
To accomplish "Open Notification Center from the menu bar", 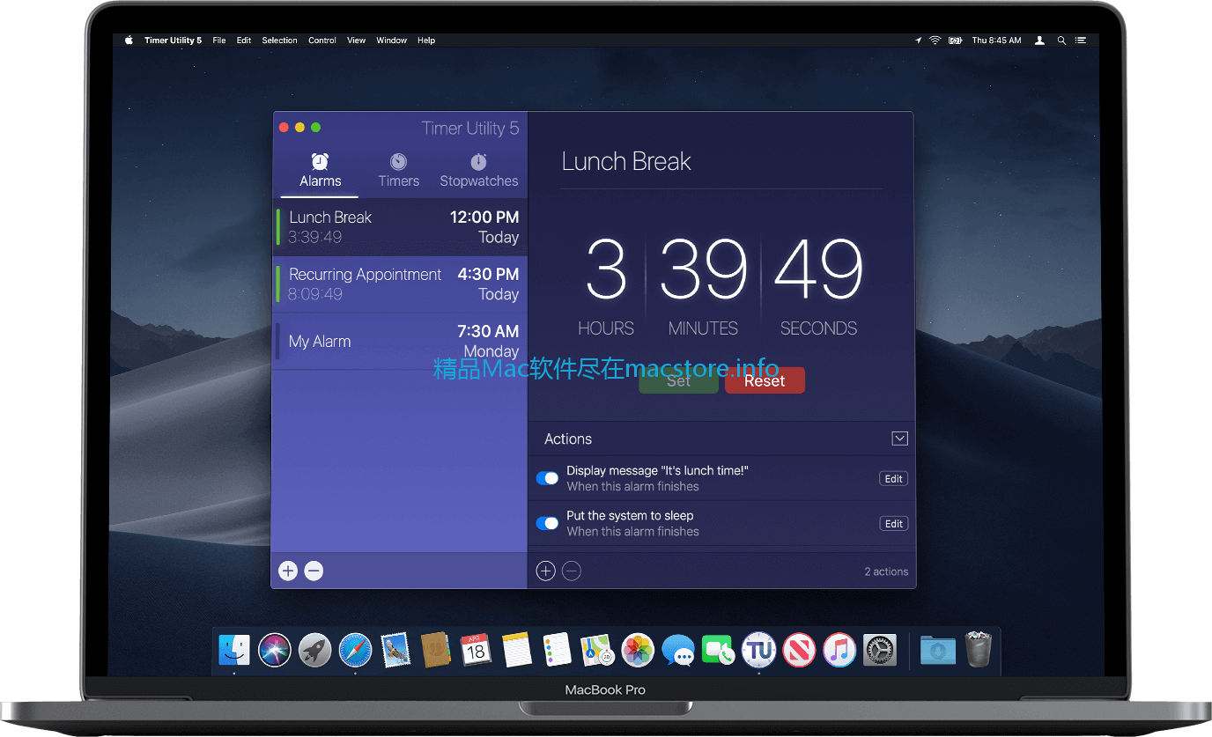I will click(x=1081, y=41).
